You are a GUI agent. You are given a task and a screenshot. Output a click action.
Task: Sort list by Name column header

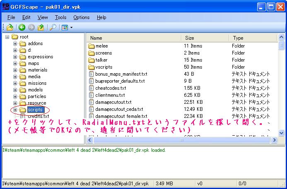pos(134,38)
